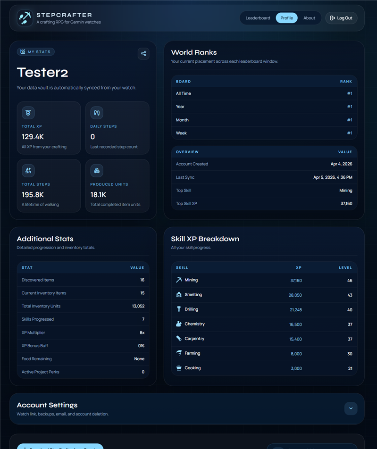377x449 pixels.
Task: Click the Smelting furnace icon
Action: click(x=179, y=294)
